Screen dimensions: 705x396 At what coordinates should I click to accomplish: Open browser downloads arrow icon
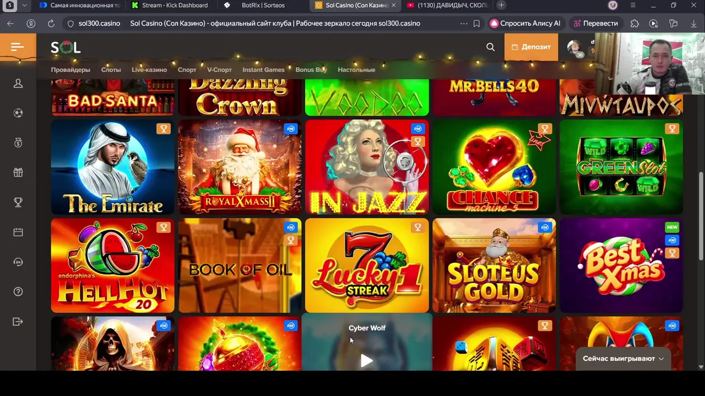coord(693,24)
